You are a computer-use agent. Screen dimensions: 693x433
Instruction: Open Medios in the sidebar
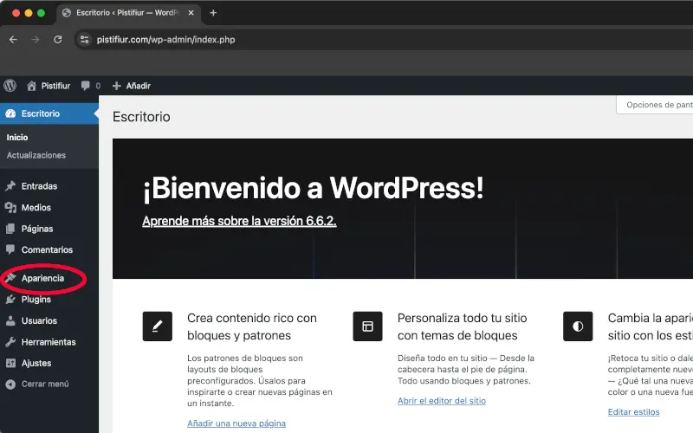tap(36, 207)
